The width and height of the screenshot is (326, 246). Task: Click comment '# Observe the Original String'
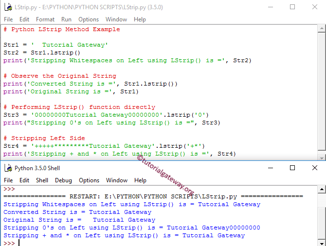coord(60,76)
